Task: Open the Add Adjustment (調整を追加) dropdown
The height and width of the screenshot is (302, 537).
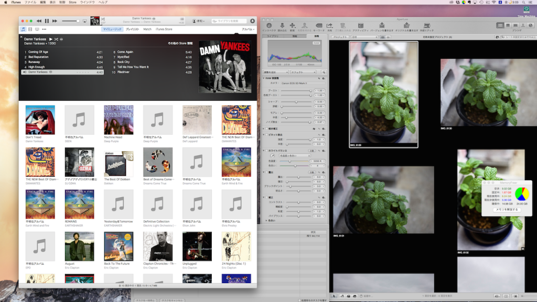Action: click(x=277, y=72)
